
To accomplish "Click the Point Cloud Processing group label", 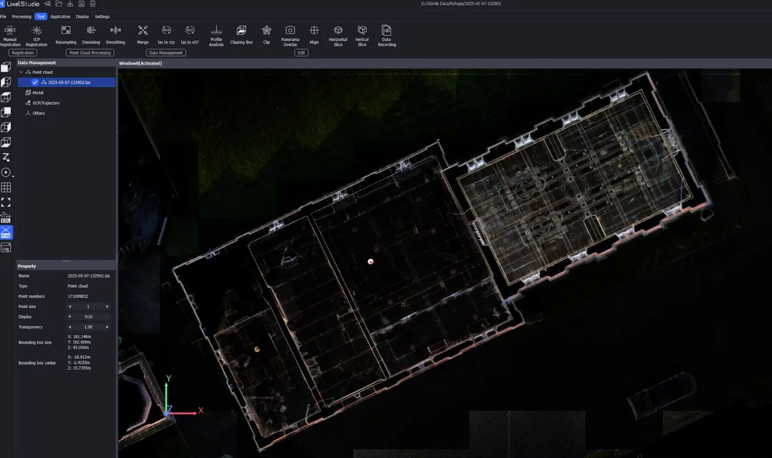I will coord(90,53).
